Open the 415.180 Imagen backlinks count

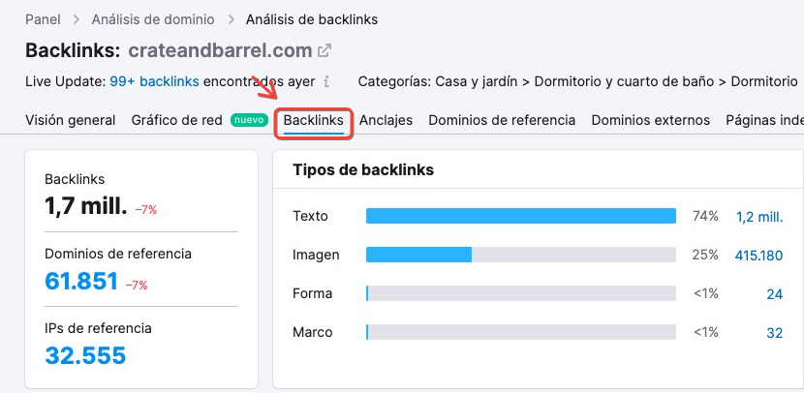[758, 256]
